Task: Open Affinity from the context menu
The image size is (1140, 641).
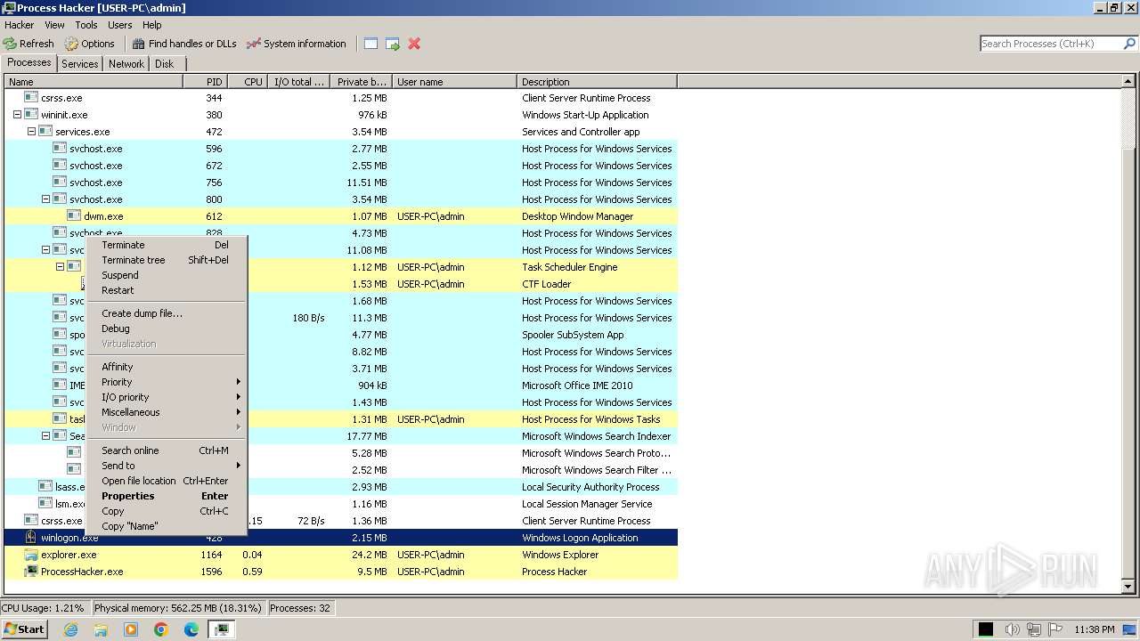Action: click(x=166, y=367)
